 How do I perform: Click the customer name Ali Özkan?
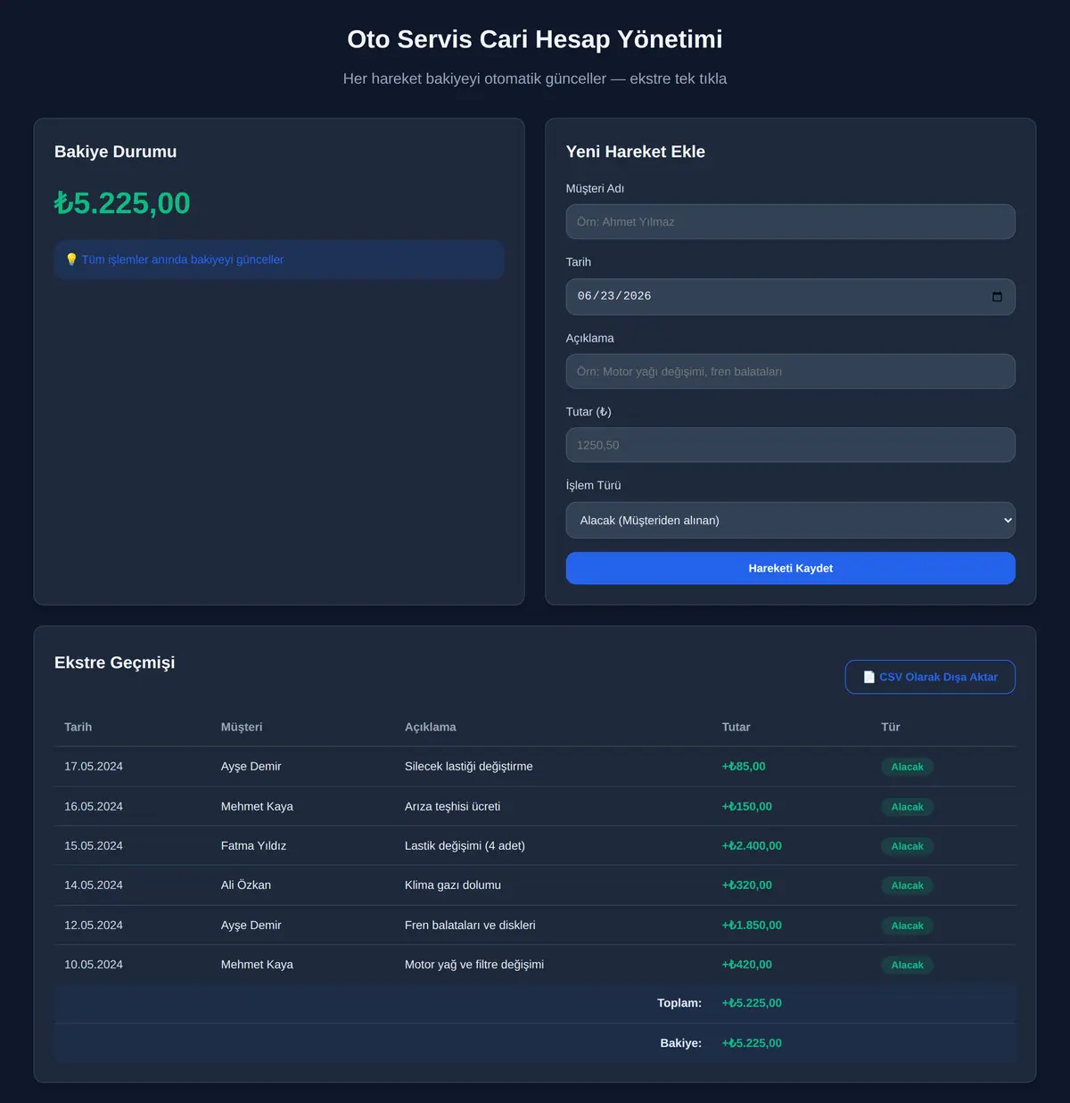point(246,885)
